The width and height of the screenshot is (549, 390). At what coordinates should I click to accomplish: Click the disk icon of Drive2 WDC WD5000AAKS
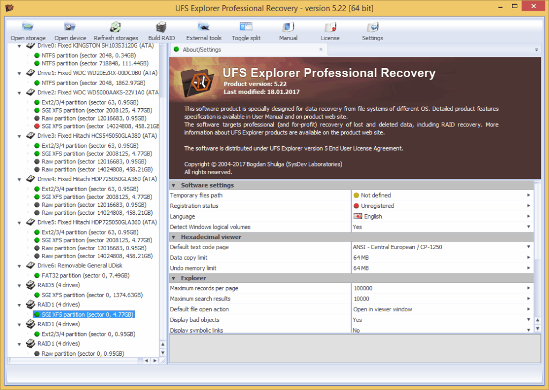tap(31, 92)
